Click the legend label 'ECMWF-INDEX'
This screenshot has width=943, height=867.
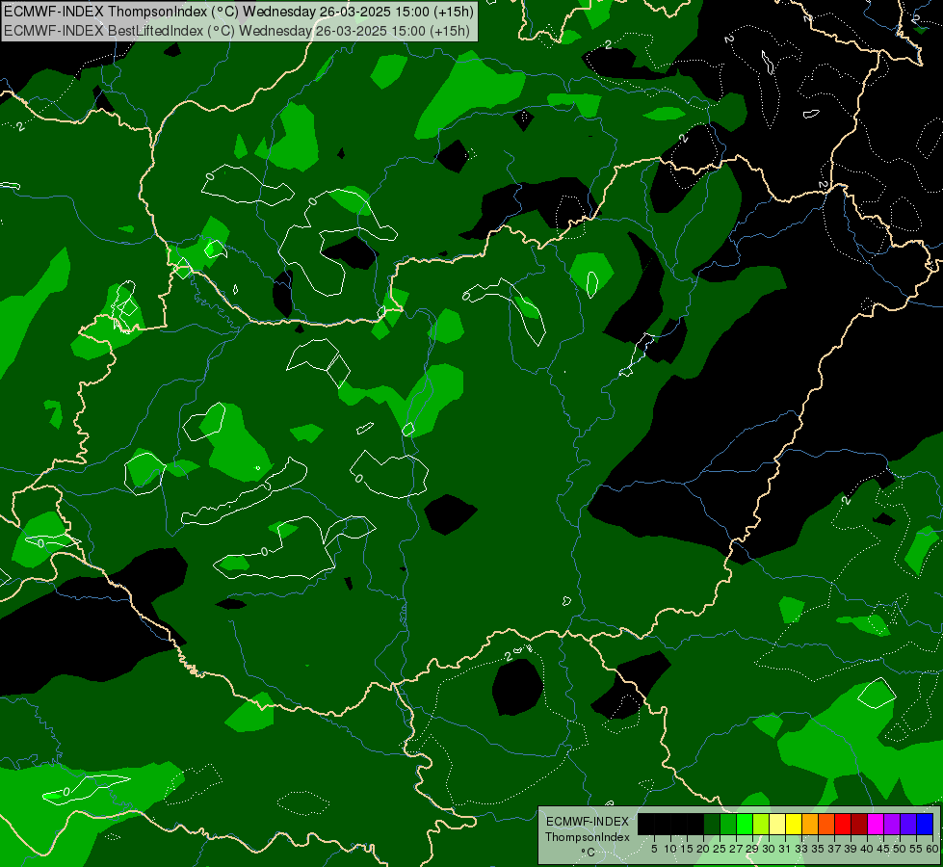[x=588, y=822]
